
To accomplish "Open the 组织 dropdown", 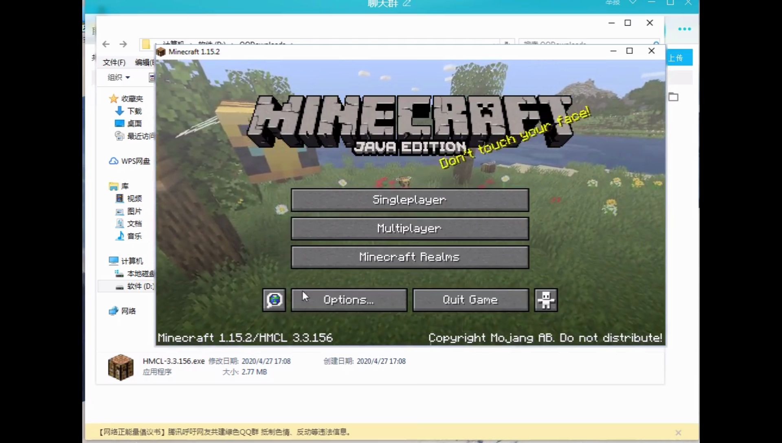I will pyautogui.click(x=119, y=77).
